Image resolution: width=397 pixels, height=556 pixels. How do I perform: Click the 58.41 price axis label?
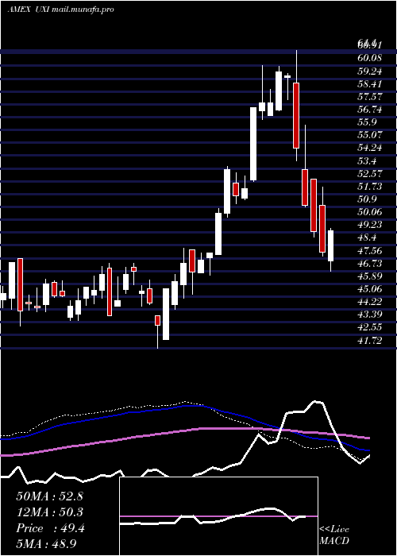370,84
